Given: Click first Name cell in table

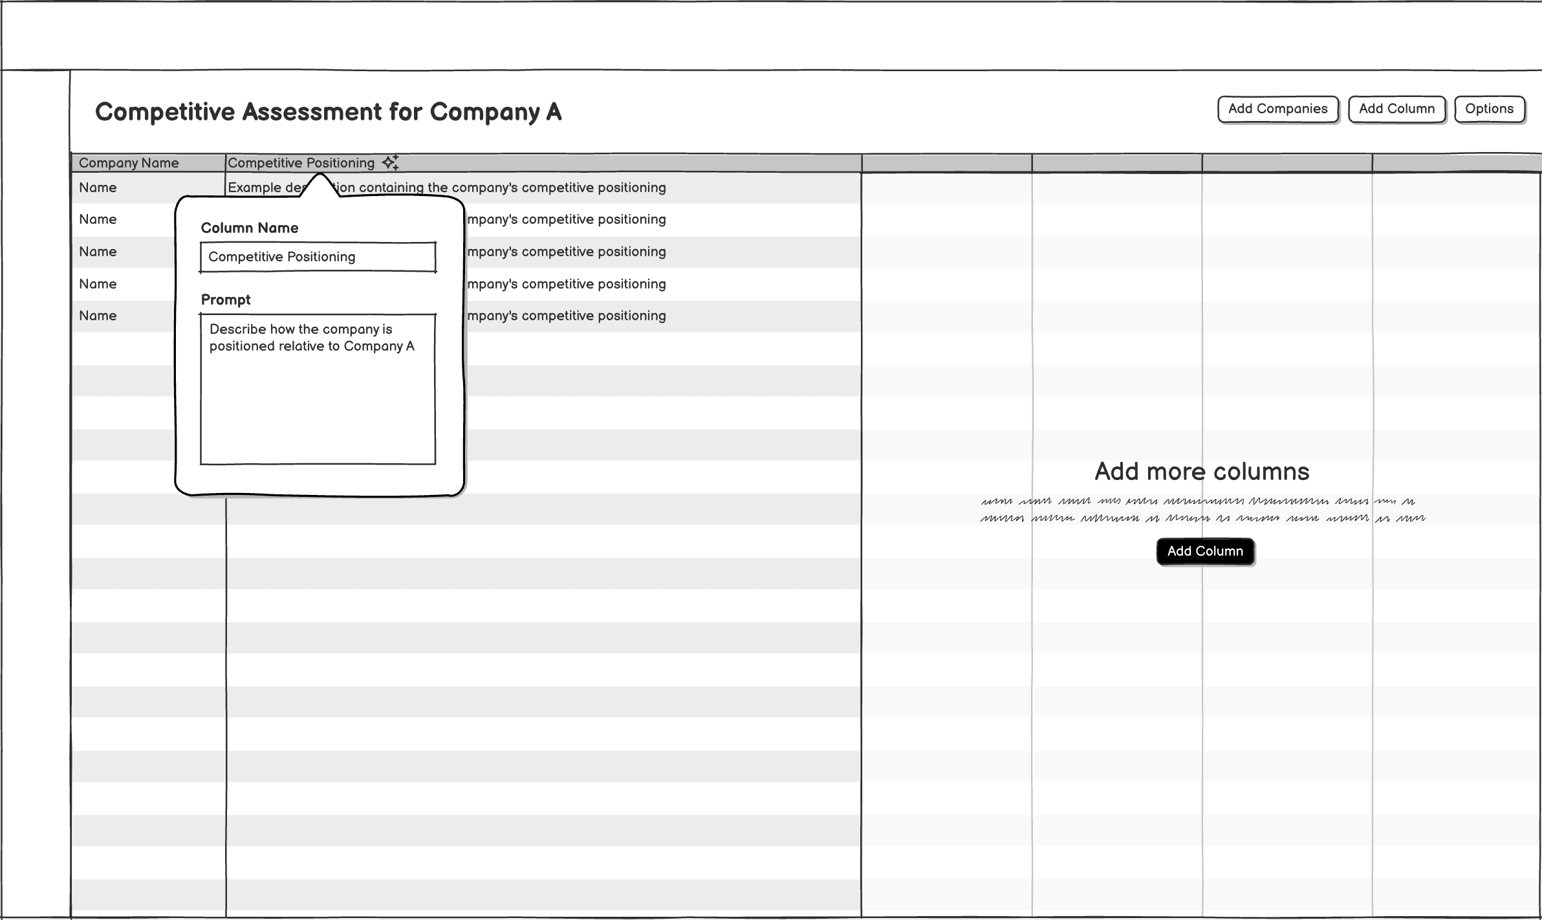Looking at the screenshot, I should tap(98, 188).
